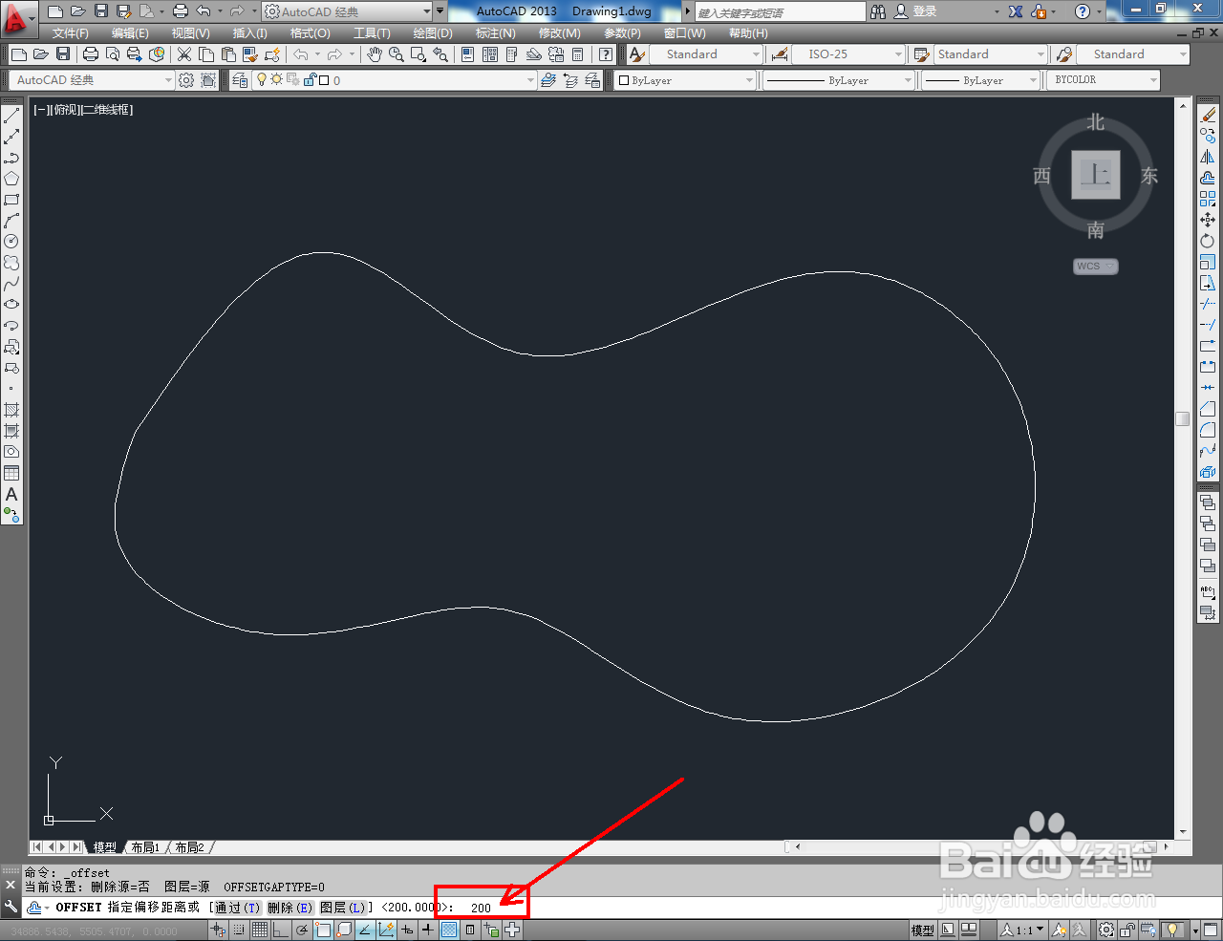Click the Plot (print) icon in standard toolbar
This screenshot has width=1223, height=941.
coord(91,54)
